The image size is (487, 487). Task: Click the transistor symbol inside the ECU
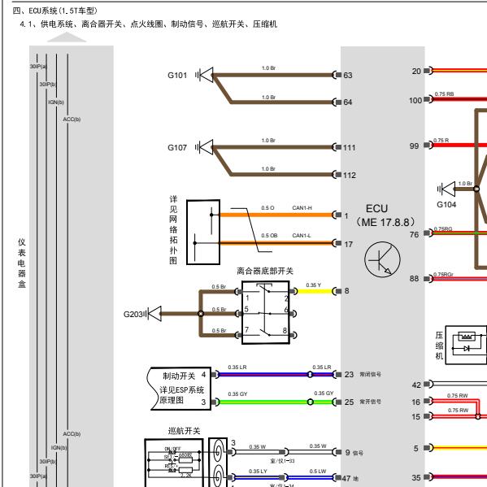pos(382,259)
